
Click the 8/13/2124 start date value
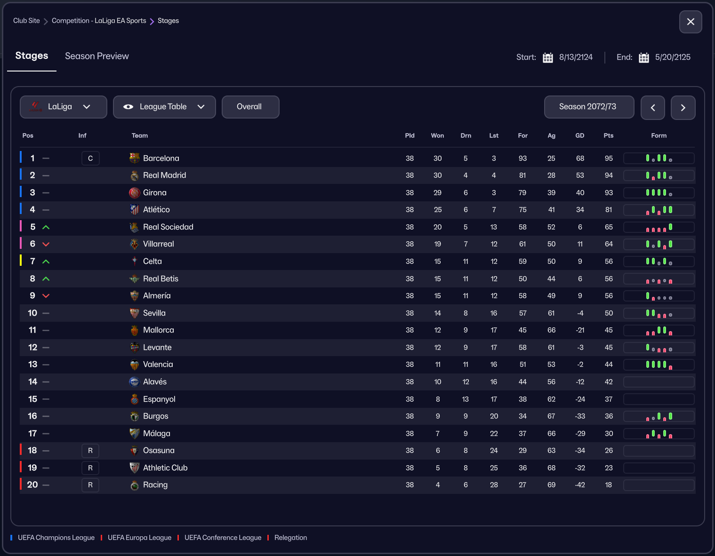pos(576,57)
